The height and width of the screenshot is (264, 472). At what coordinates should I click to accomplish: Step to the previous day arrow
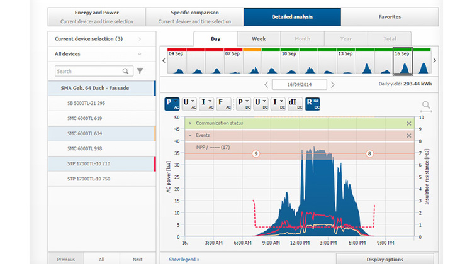(x=266, y=85)
